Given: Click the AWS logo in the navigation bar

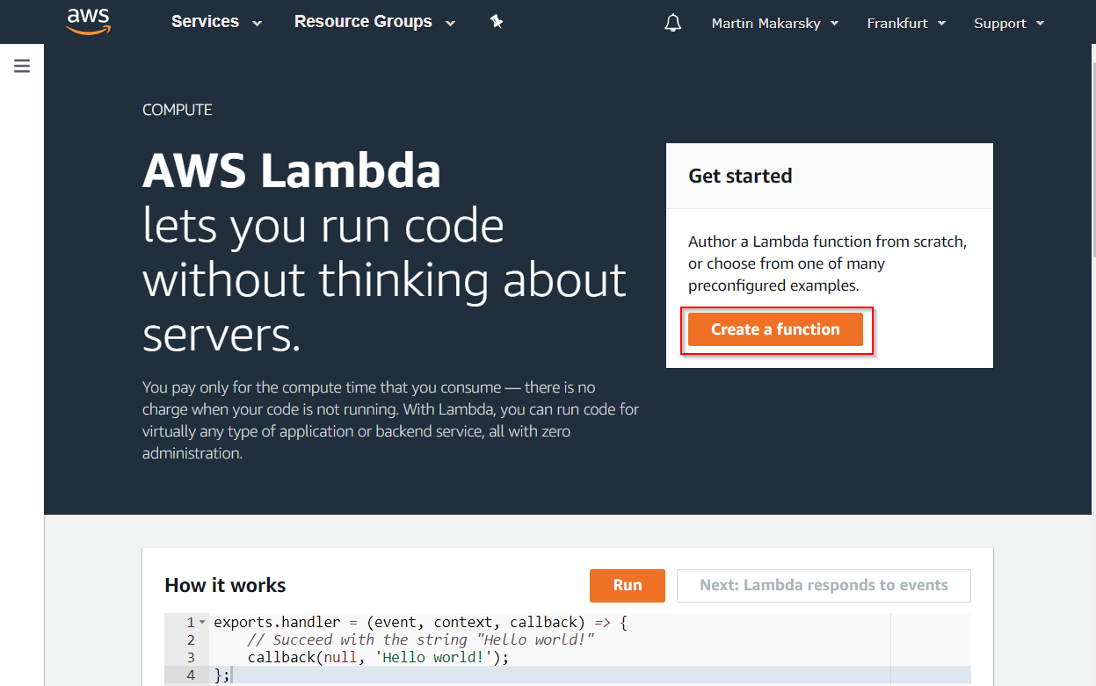Looking at the screenshot, I should pos(88,21).
